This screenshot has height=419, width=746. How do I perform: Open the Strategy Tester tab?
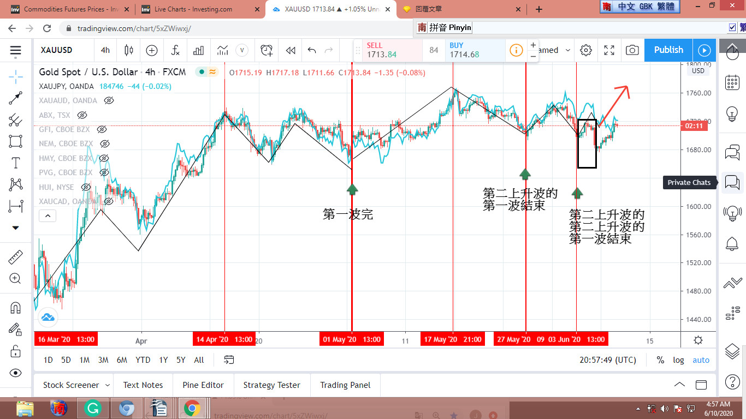[x=272, y=385]
